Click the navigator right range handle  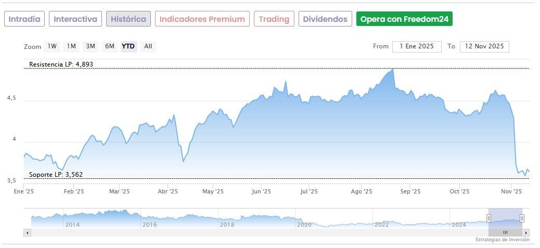pos(522,218)
